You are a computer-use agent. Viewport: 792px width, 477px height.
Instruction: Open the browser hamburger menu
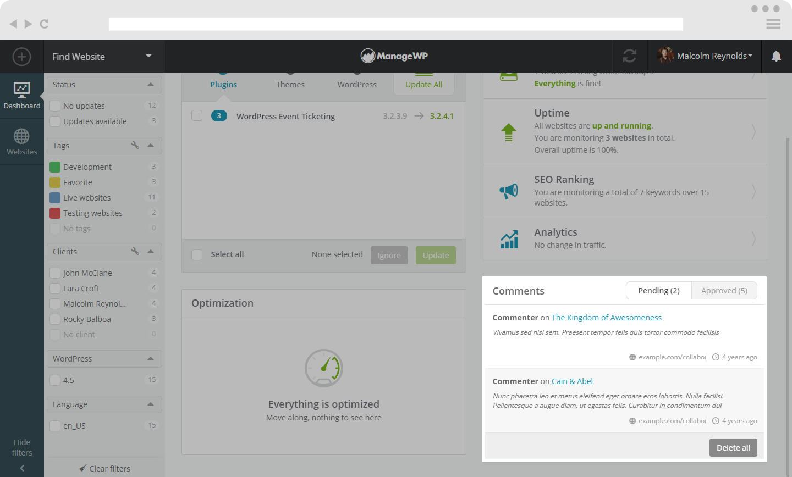tap(773, 24)
